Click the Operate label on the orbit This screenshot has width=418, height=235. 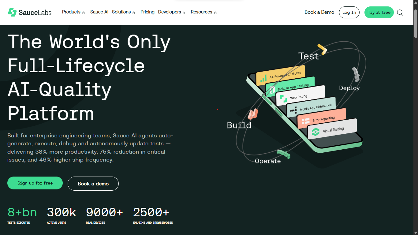point(268,161)
